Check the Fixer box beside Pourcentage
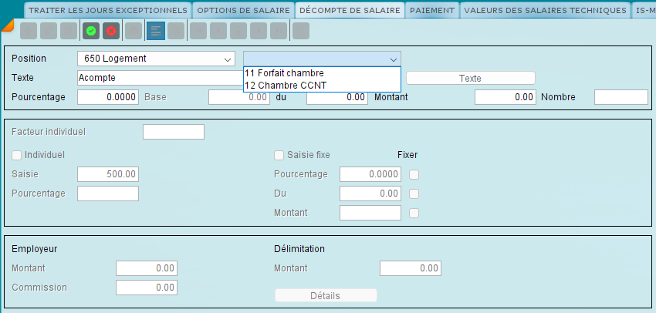The width and height of the screenshot is (656, 313). [414, 175]
